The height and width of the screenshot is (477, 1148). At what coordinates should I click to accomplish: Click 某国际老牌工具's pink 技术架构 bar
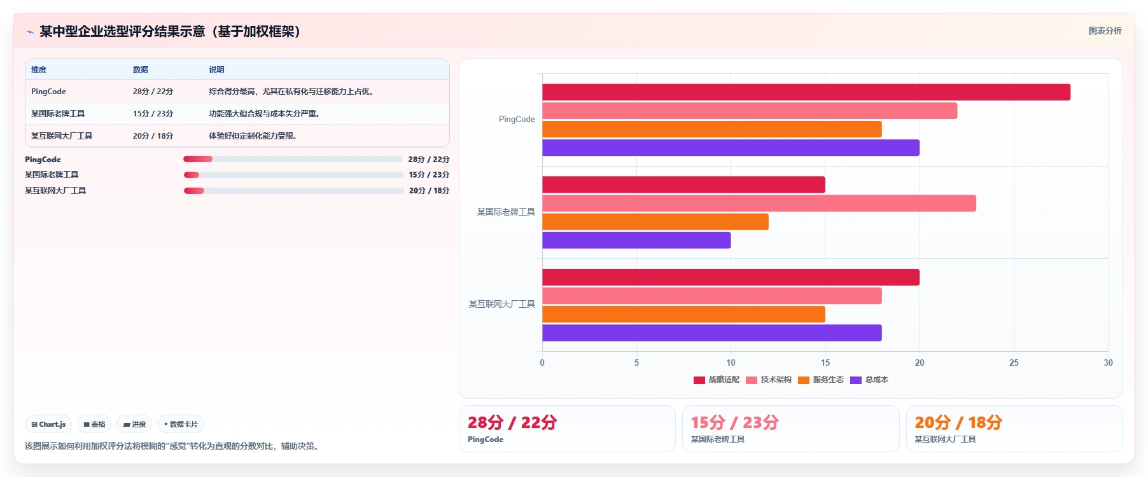click(x=759, y=204)
